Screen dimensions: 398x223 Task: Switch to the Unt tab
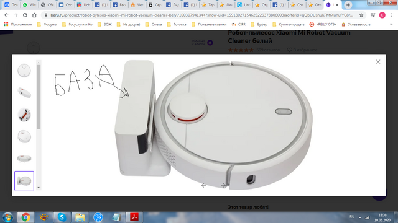tap(244, 5)
